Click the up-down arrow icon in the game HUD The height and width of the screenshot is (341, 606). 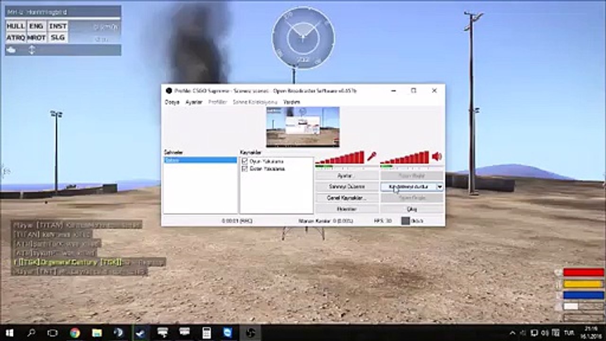click(32, 50)
